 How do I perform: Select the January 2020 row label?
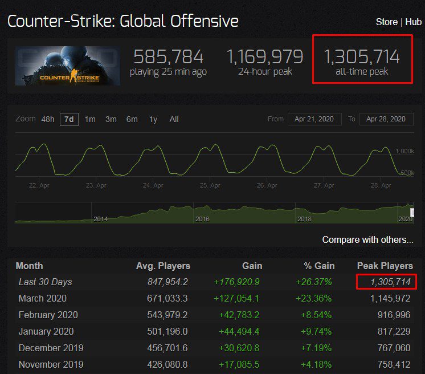[x=46, y=331]
